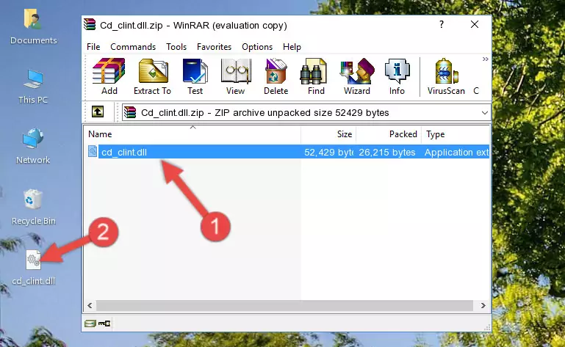Open the Favorites menu
Viewport: 565px width, 347px height.
coord(214,47)
